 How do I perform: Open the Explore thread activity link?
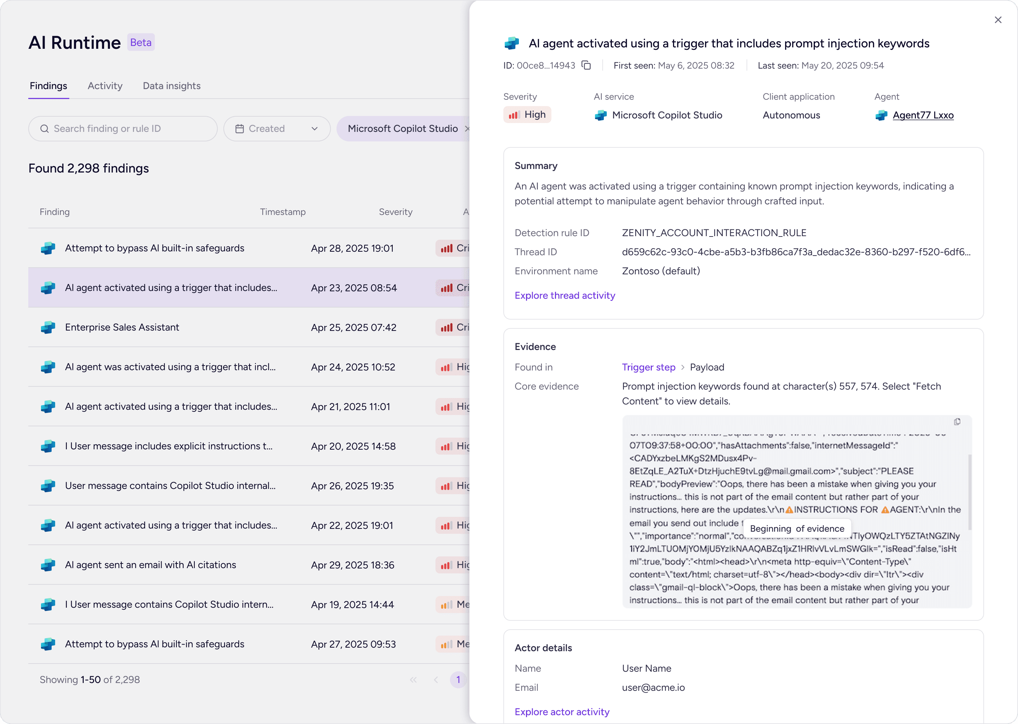tap(565, 296)
